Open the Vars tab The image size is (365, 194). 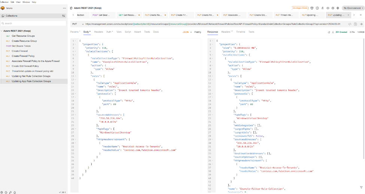point(119,32)
